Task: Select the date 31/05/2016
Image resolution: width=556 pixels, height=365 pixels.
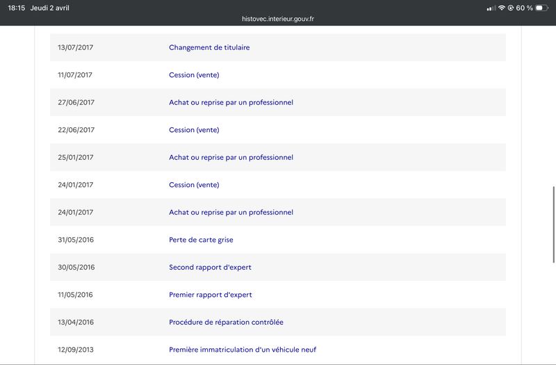Action: pos(76,240)
